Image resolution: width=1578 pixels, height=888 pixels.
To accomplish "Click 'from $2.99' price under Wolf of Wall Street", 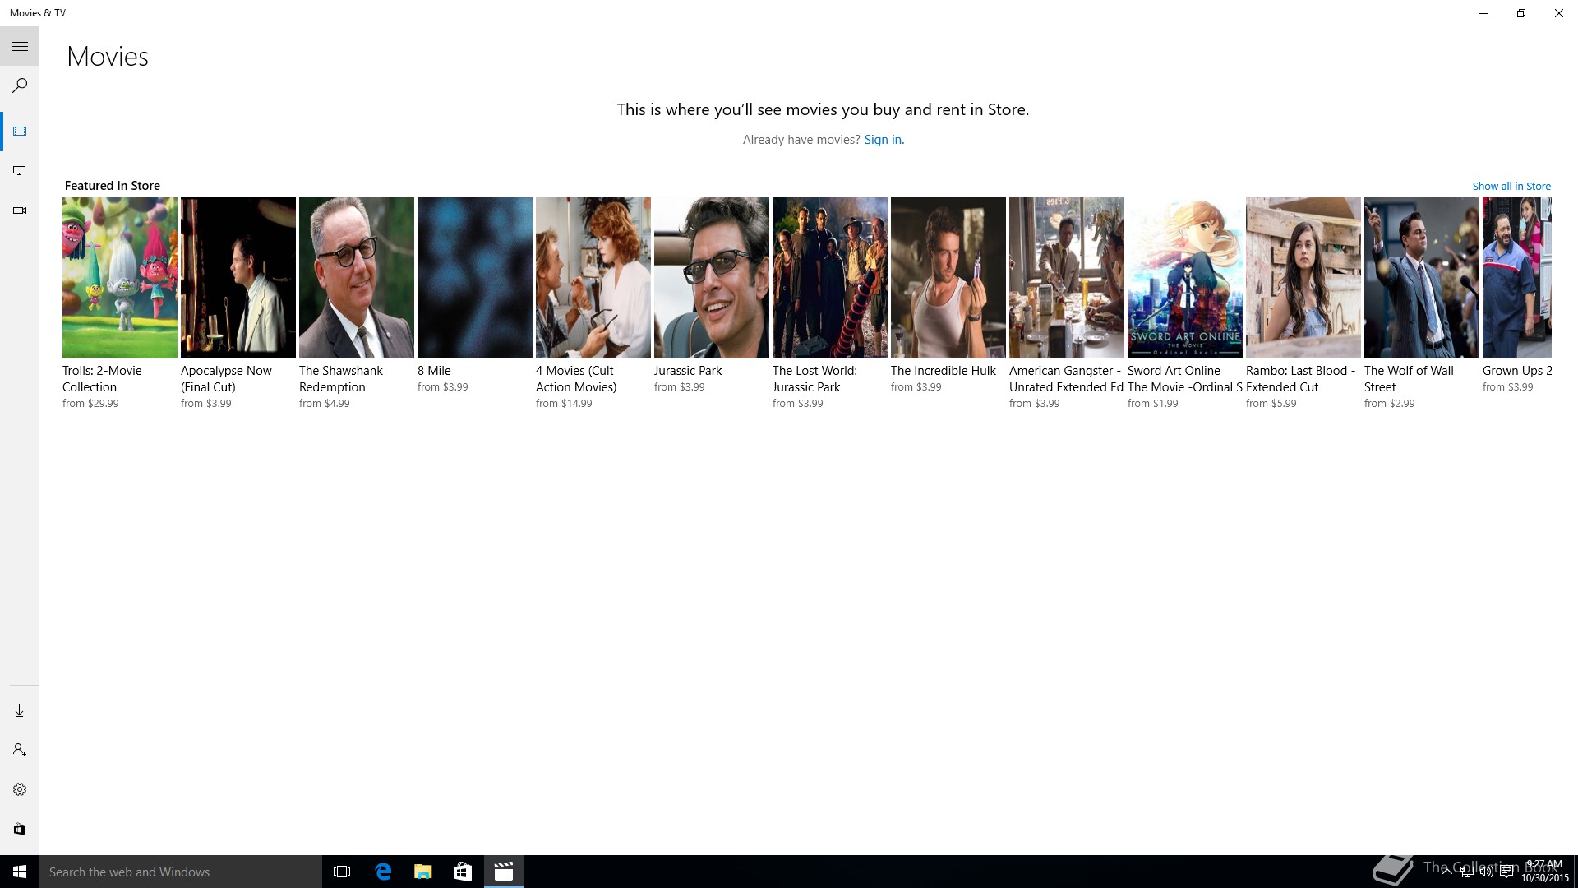I will [x=1390, y=404].
